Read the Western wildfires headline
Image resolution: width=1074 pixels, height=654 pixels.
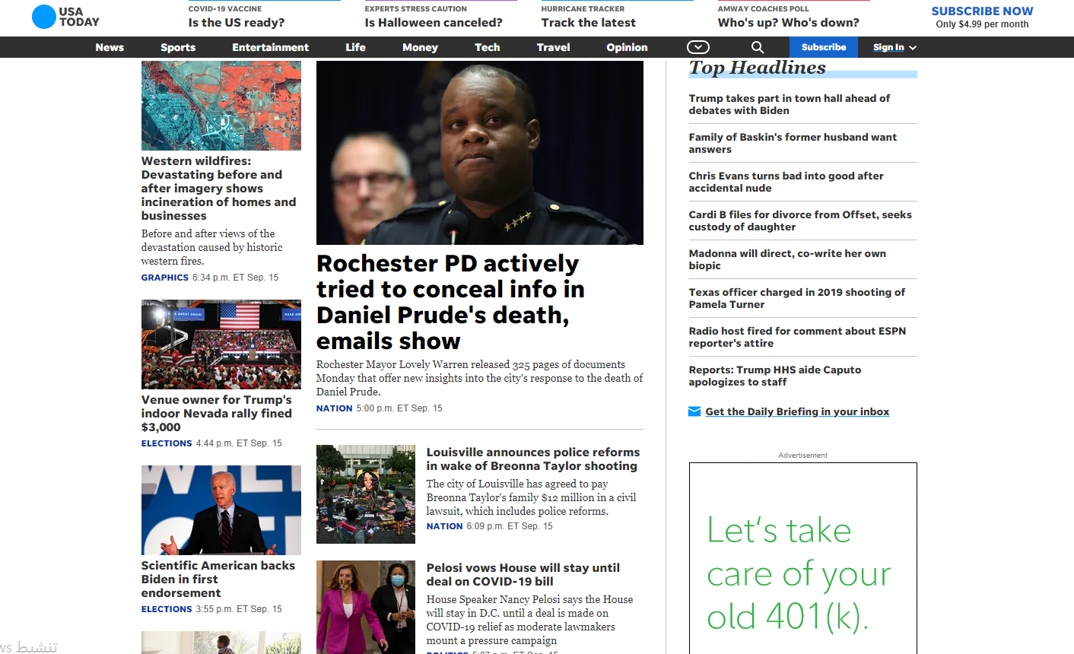pos(218,188)
